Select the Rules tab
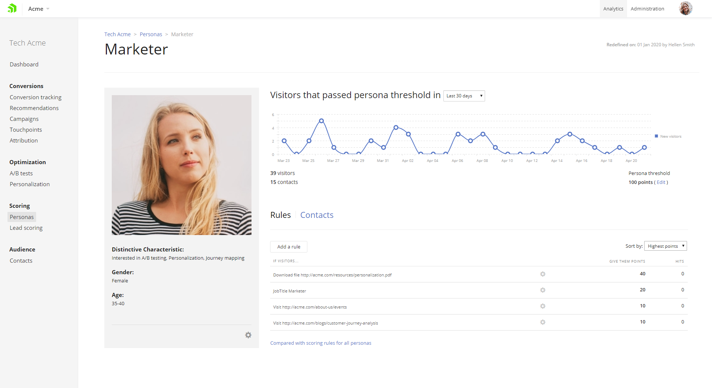The image size is (712, 388). [281, 215]
